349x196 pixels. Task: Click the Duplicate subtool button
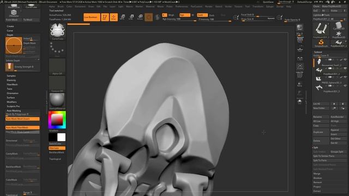pos(321,132)
